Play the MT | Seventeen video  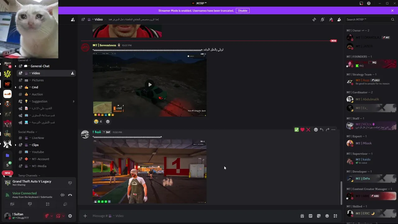[x=150, y=85]
